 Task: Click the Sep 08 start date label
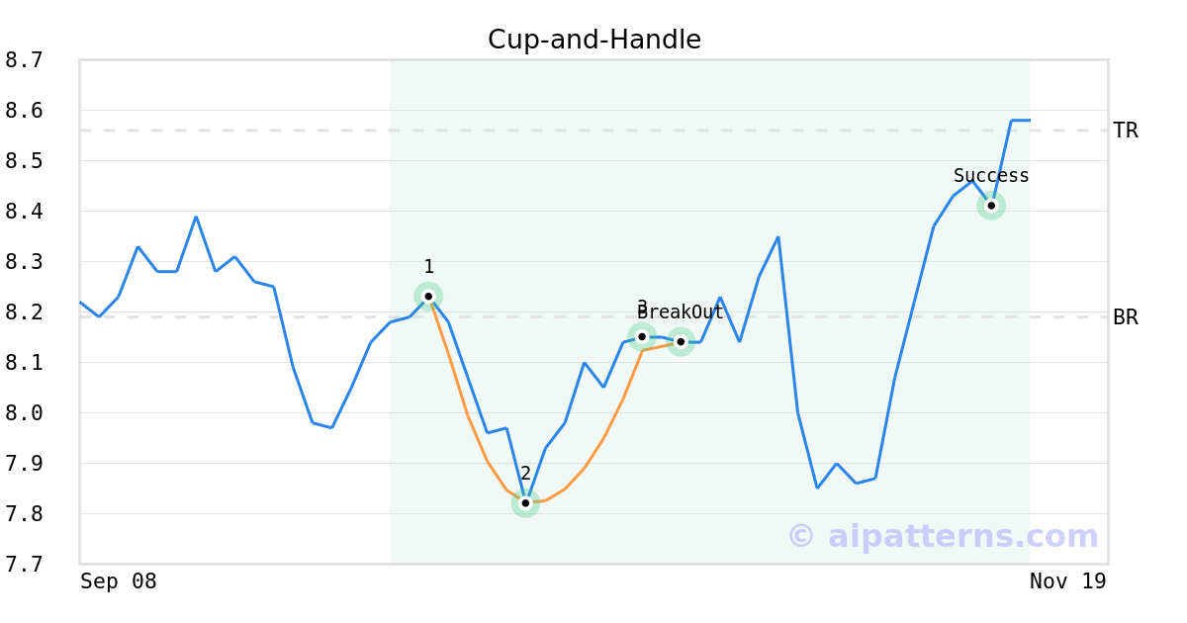coord(119,581)
